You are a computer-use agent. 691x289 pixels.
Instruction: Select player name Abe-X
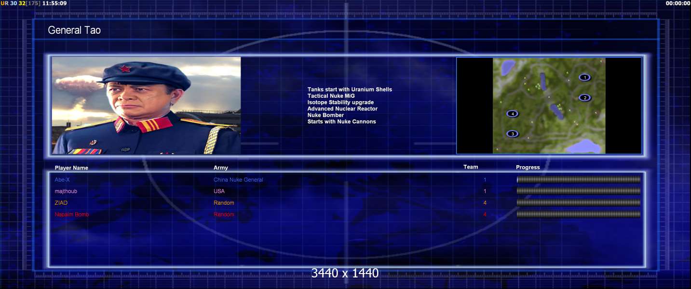[x=62, y=180]
